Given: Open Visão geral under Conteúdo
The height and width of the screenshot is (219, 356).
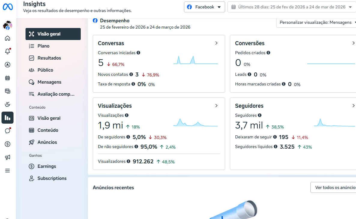Looking at the screenshot, I should tap(53, 118).
